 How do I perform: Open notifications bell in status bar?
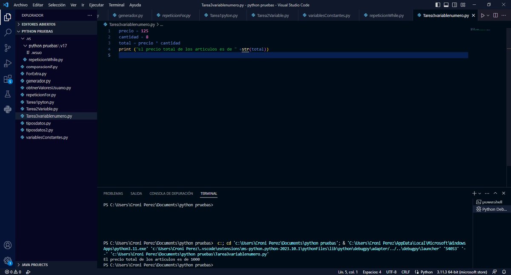[x=505, y=272]
